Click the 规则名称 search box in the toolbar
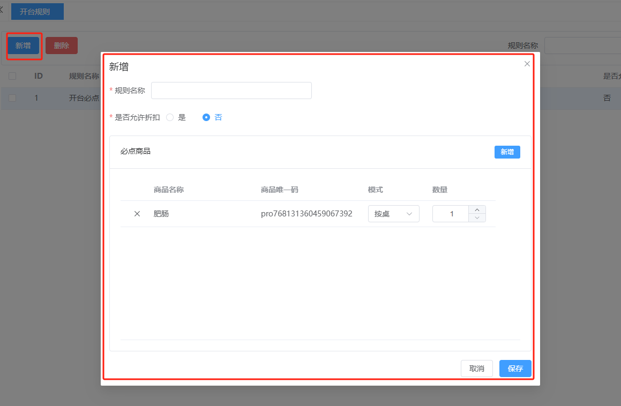621x406 pixels. [x=582, y=46]
